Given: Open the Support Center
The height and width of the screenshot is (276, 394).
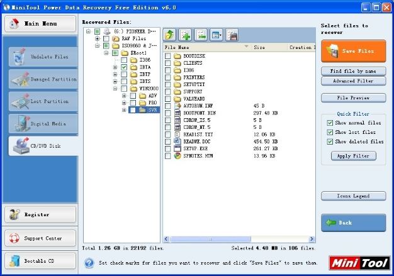Looking at the screenshot, I should (40, 238).
